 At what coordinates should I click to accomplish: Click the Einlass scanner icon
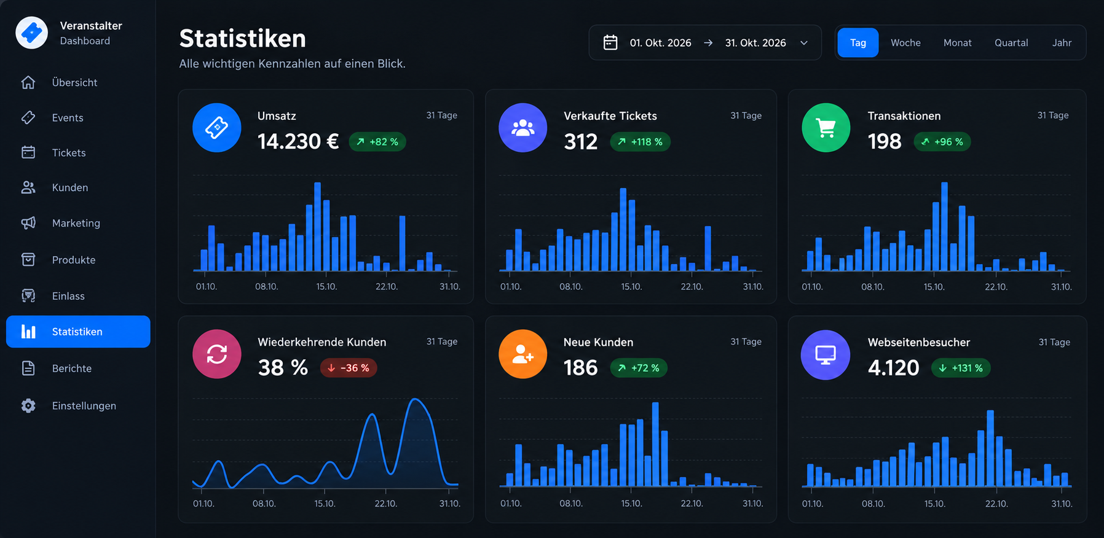click(x=28, y=295)
